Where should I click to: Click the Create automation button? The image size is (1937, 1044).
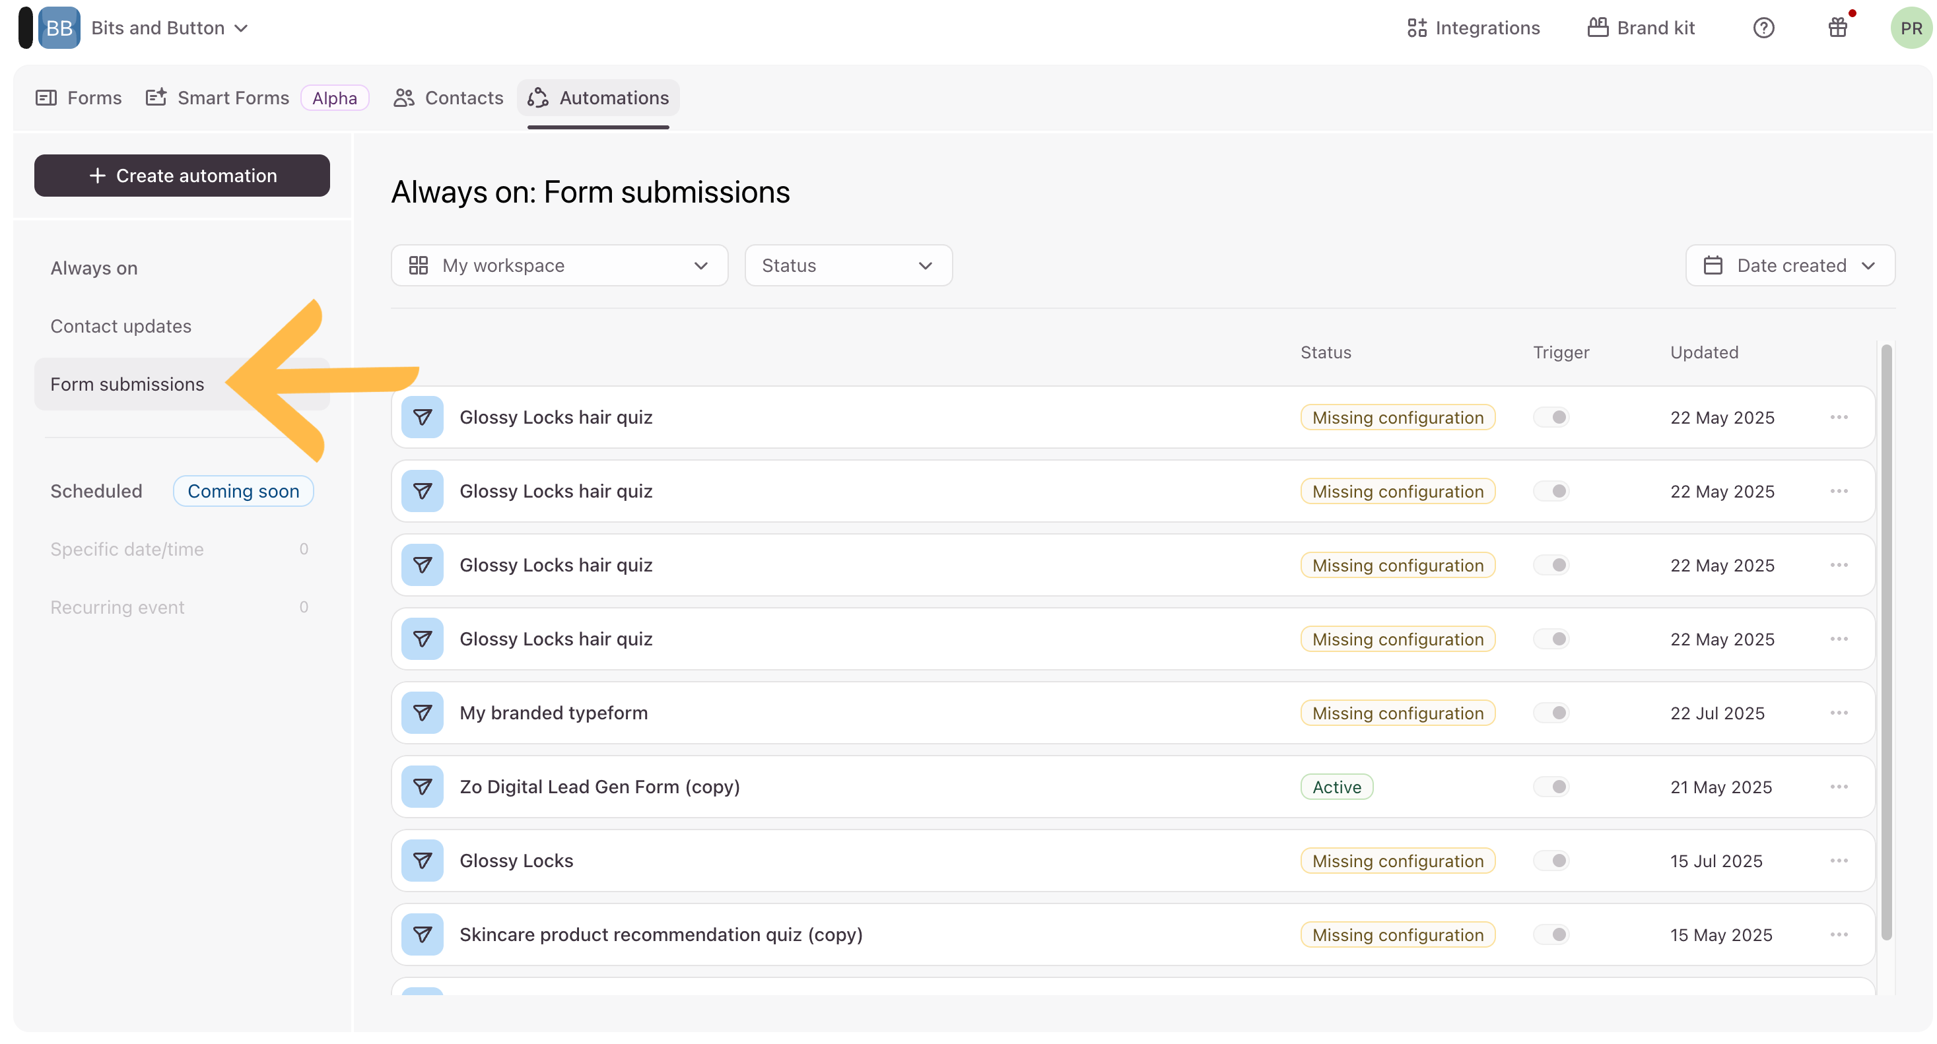(x=182, y=175)
